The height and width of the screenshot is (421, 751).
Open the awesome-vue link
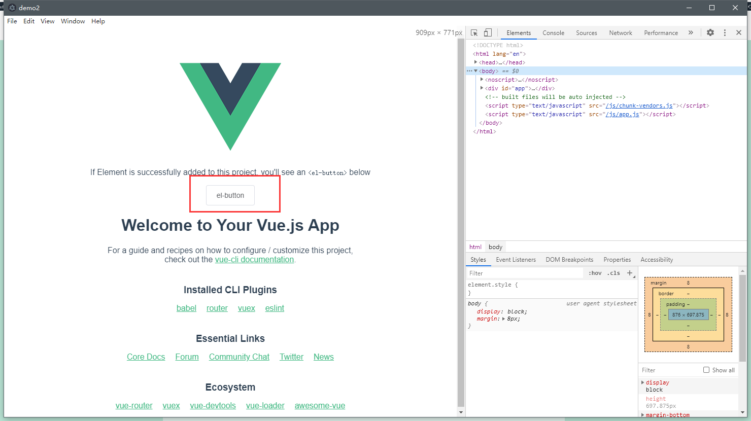click(320, 405)
